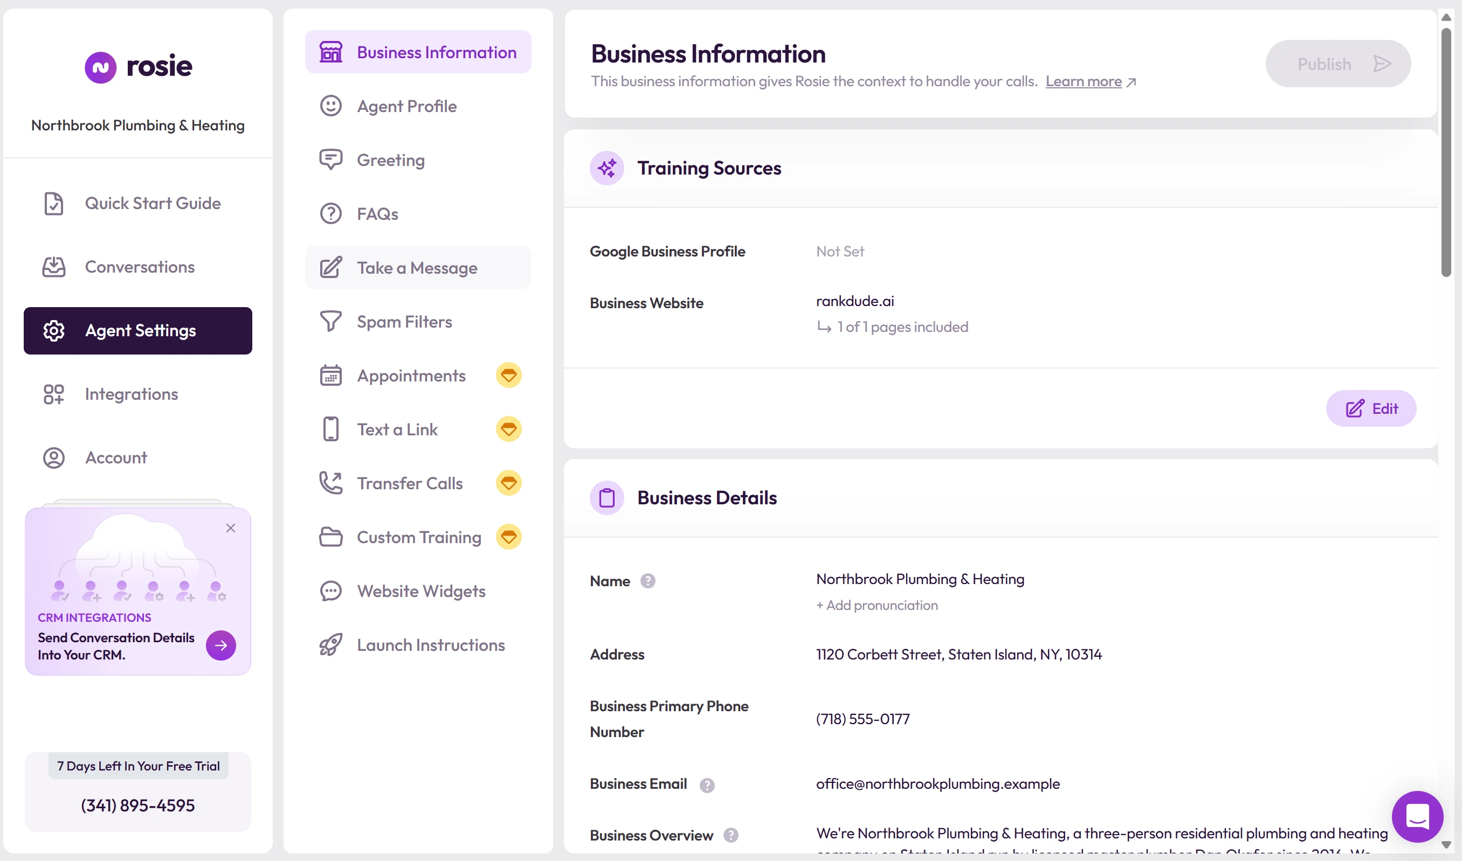Click the Launch Instructions rocket icon
The width and height of the screenshot is (1462, 861).
(331, 645)
